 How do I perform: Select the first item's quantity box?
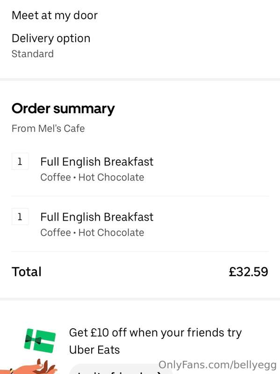coord(20,161)
